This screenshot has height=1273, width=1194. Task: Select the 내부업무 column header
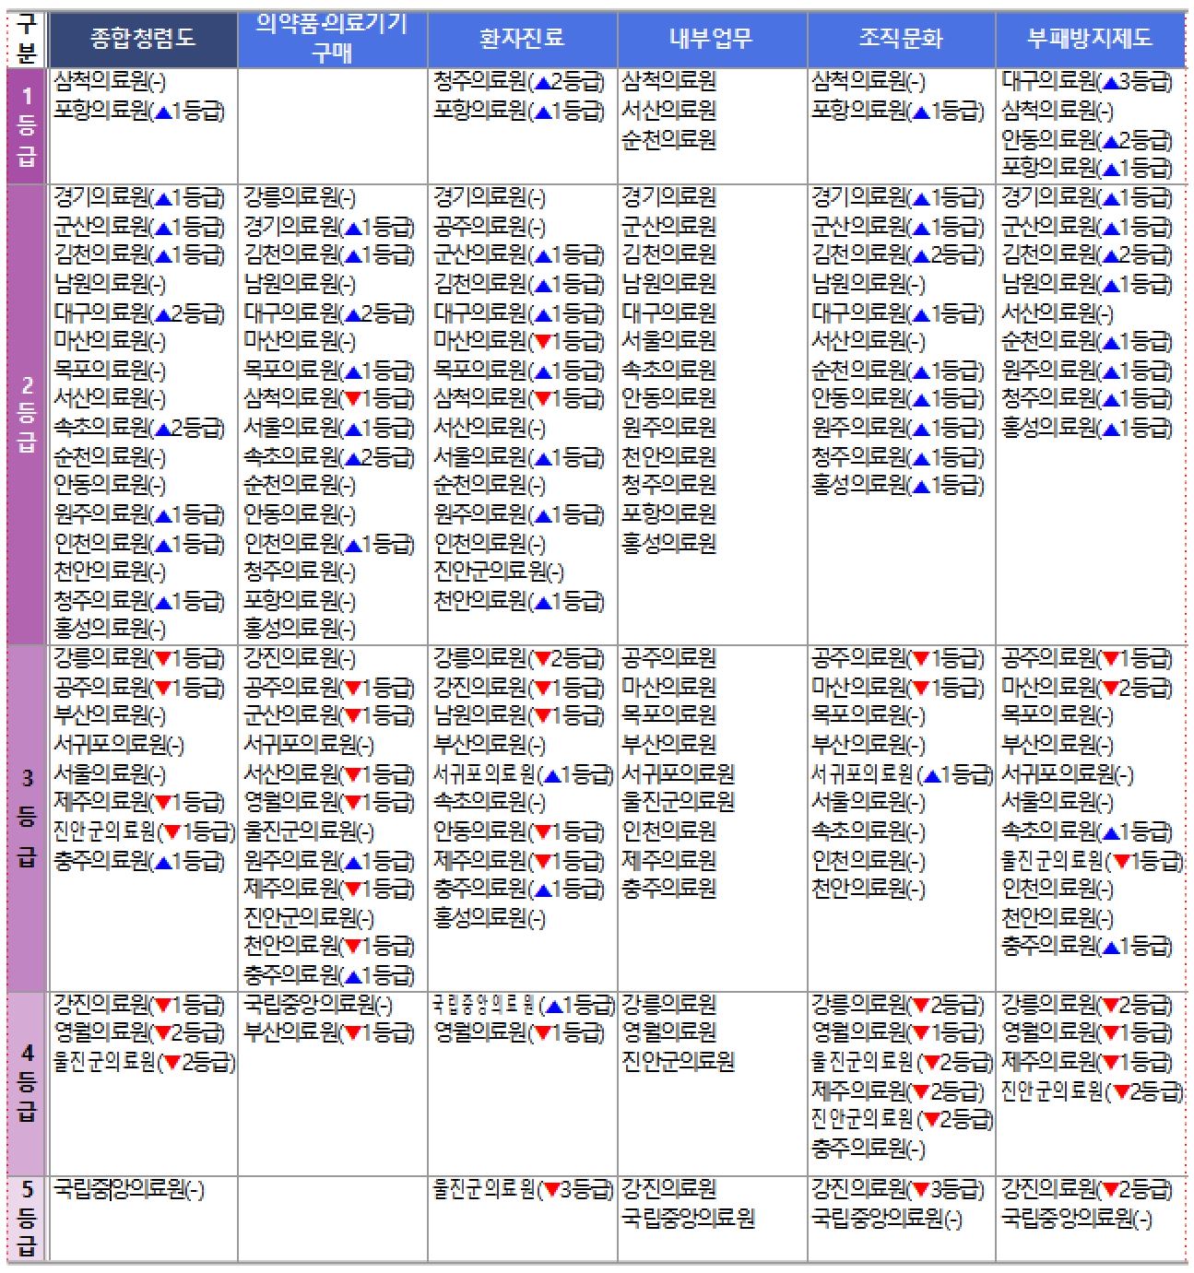pyautogui.click(x=712, y=38)
